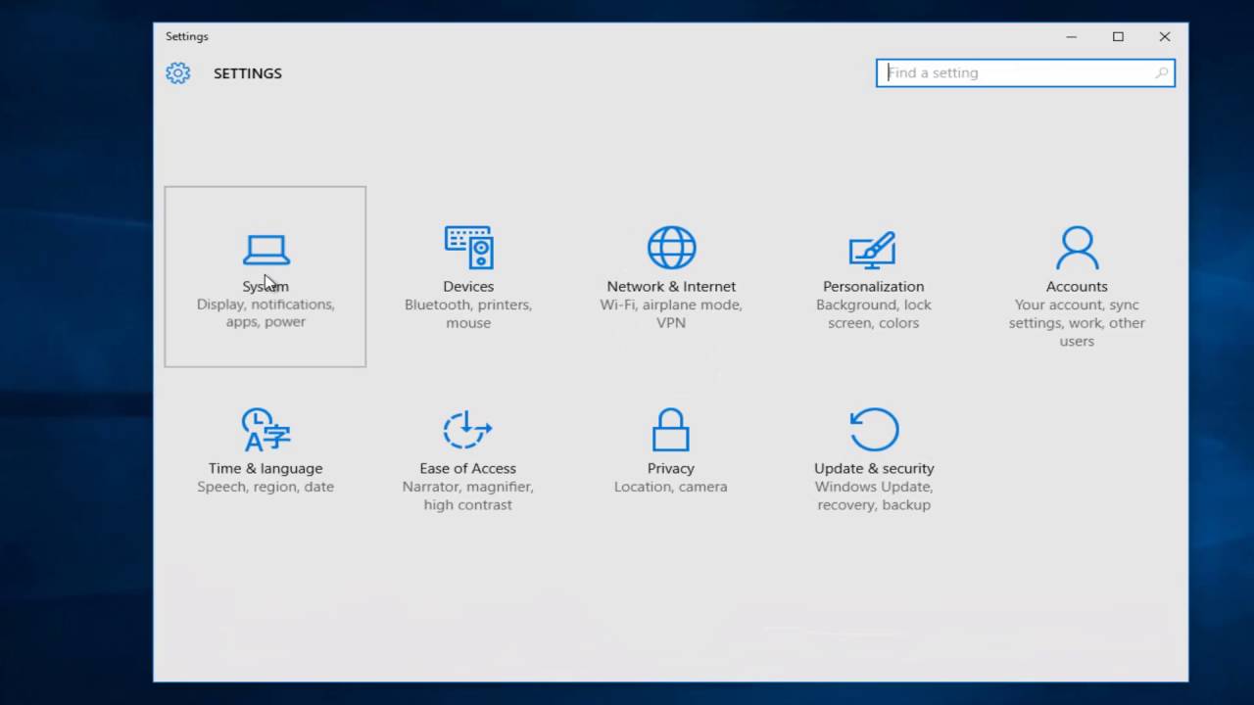
Task: Click 'Location, camera' description
Action: [x=671, y=487]
